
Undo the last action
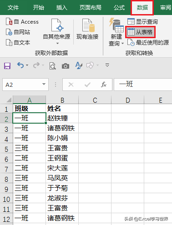pyautogui.click(x=20, y=65)
